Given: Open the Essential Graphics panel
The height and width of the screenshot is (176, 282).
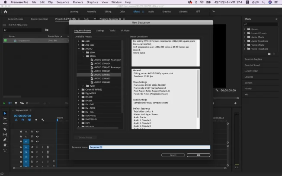Looking at the screenshot, I should (x=253, y=59).
